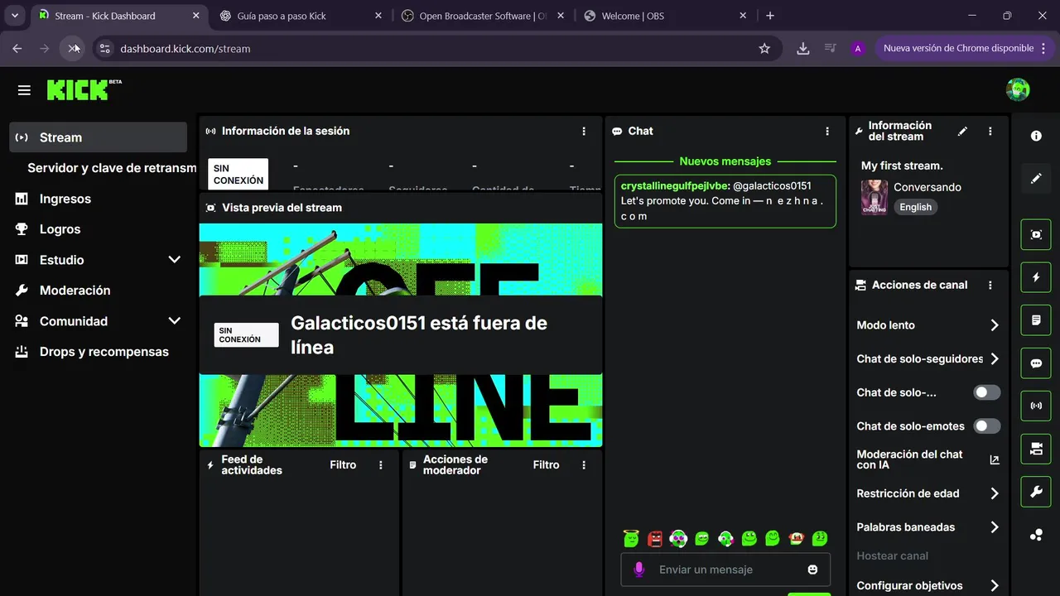Open three-dot menu of Acciones de moderador
Viewport: 1060px width, 596px height.
(x=584, y=465)
